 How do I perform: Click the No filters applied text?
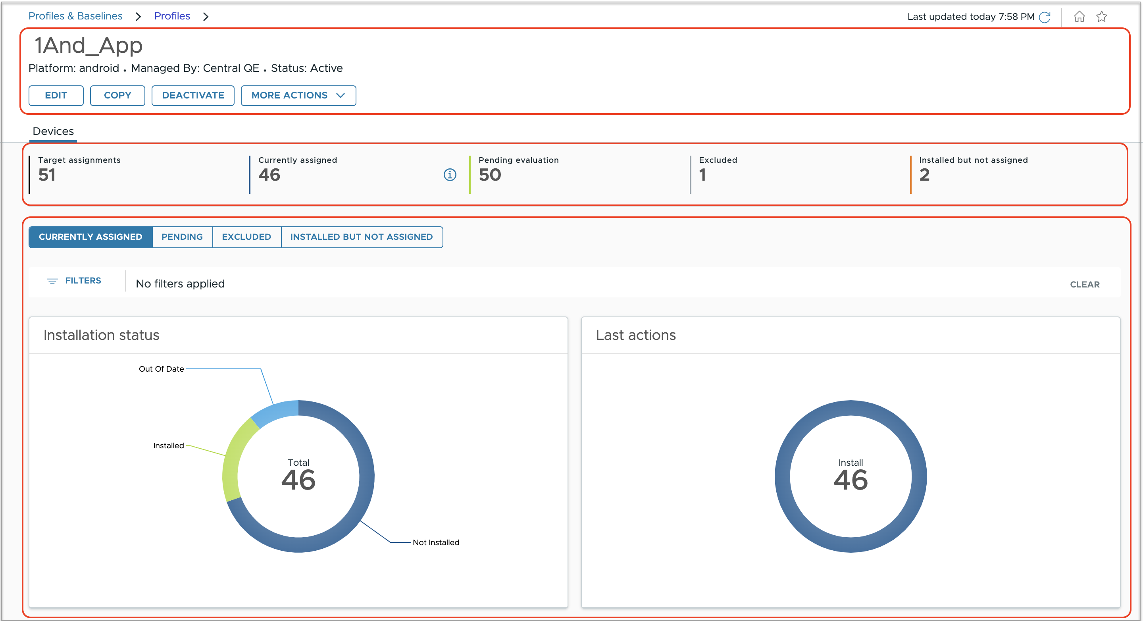[x=180, y=283]
